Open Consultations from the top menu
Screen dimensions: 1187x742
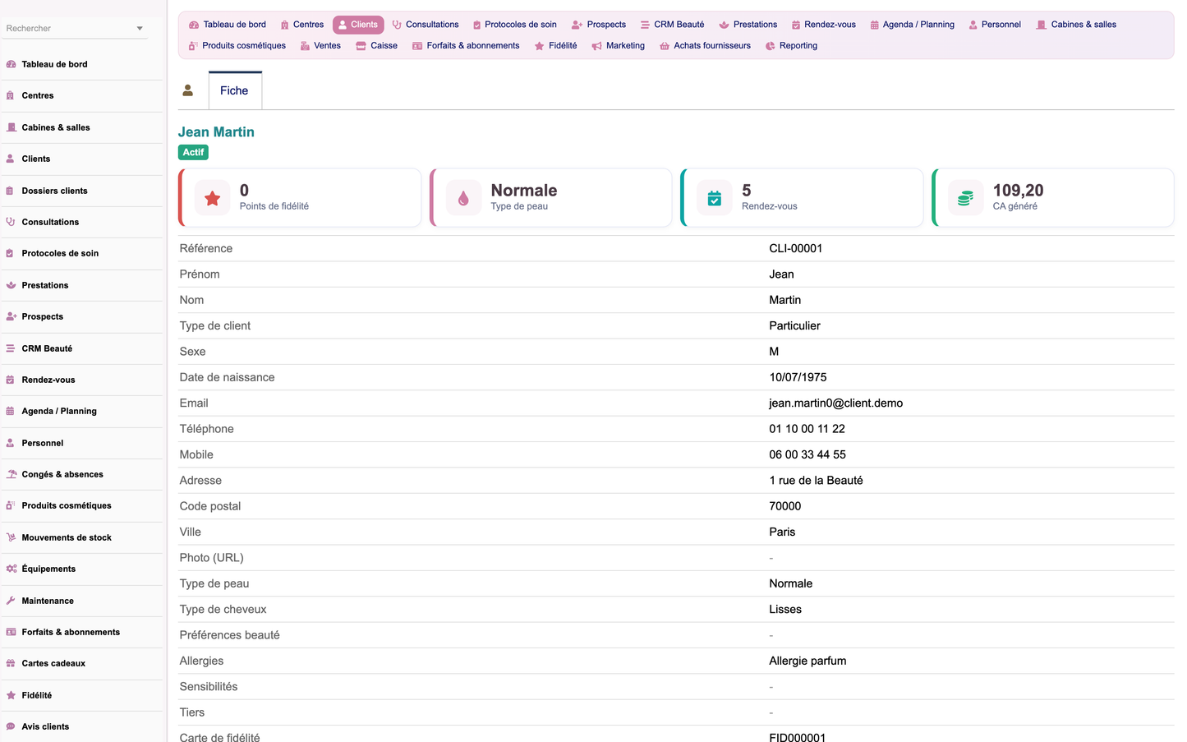coord(426,25)
